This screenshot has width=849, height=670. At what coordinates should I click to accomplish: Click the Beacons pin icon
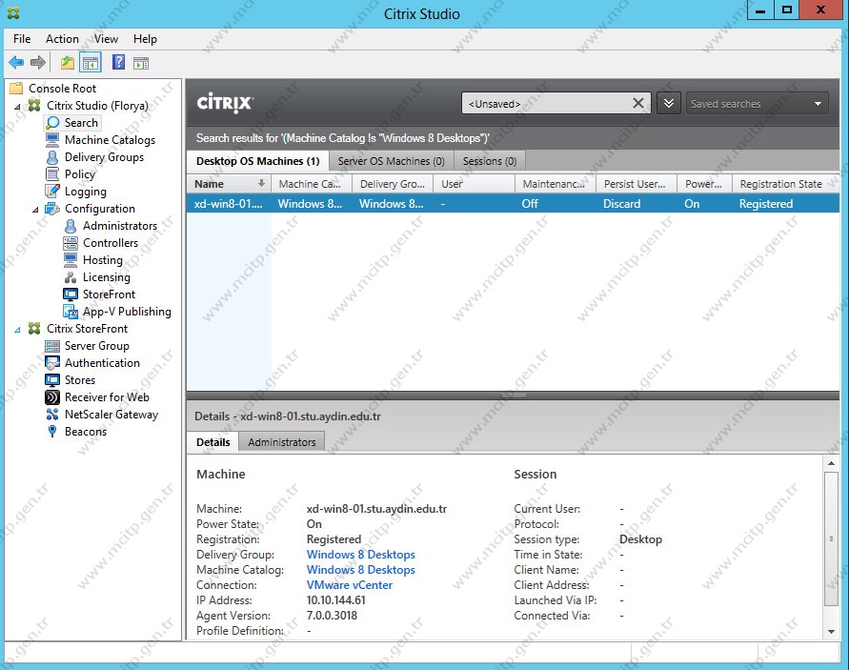click(52, 431)
